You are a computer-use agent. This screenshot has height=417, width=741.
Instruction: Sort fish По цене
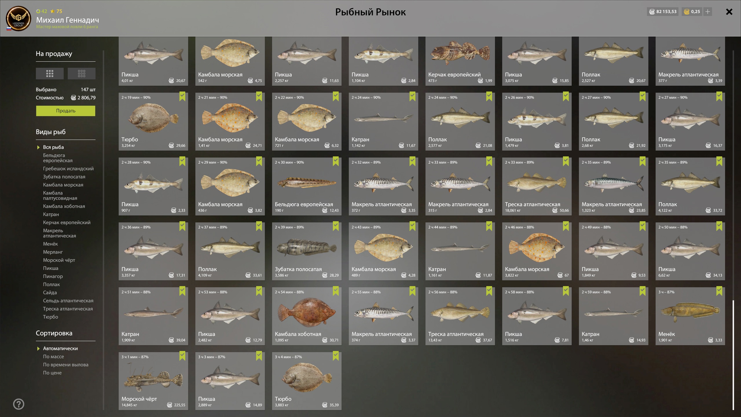point(52,373)
